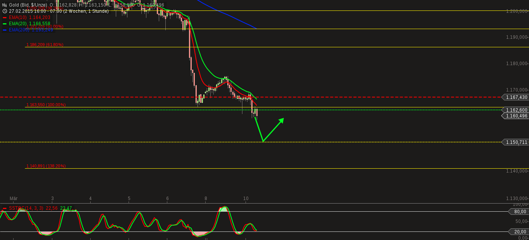Image resolution: width=529 pixels, height=240 pixels.
Task: Click the 1.162,600 price marker tag
Action: point(515,110)
